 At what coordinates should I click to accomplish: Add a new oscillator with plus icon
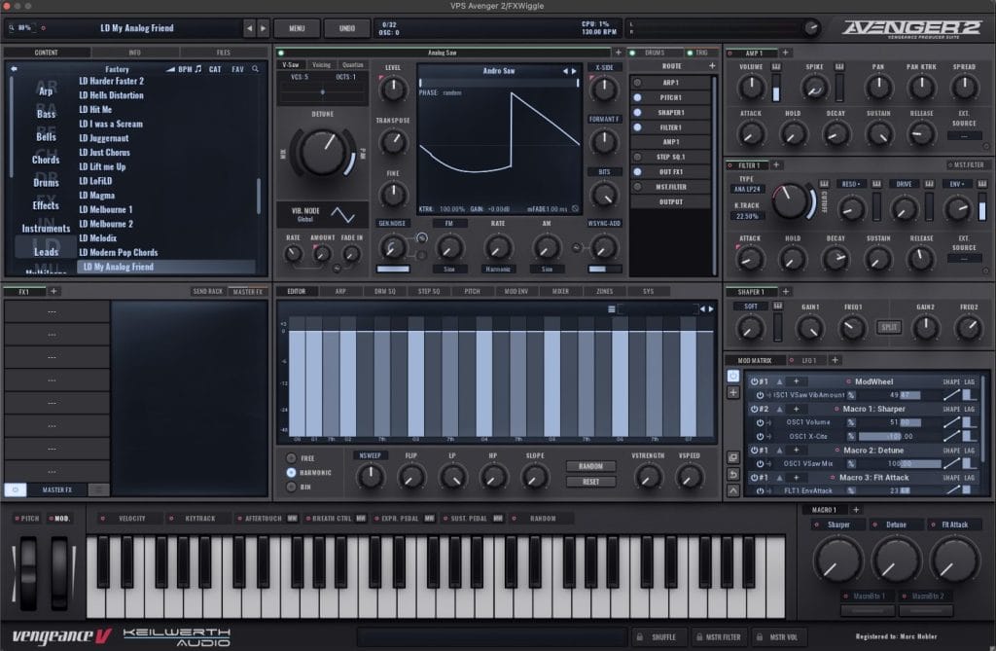pyautogui.click(x=619, y=53)
